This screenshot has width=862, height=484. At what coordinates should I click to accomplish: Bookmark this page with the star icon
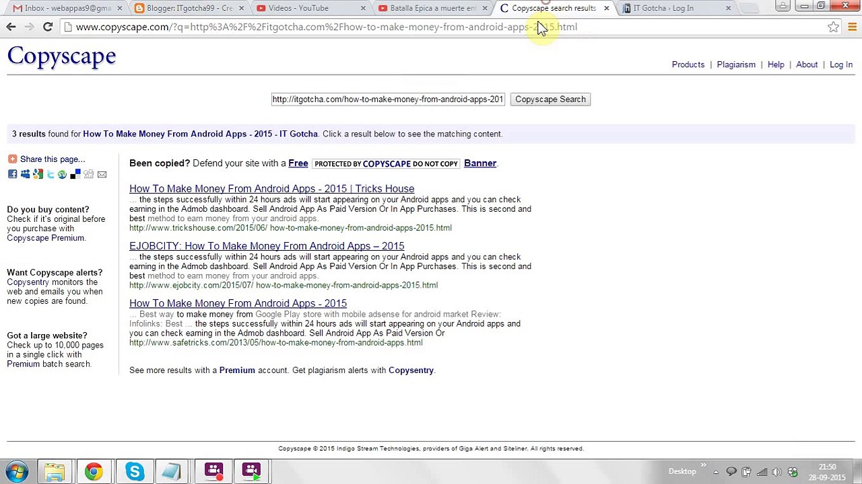(834, 27)
